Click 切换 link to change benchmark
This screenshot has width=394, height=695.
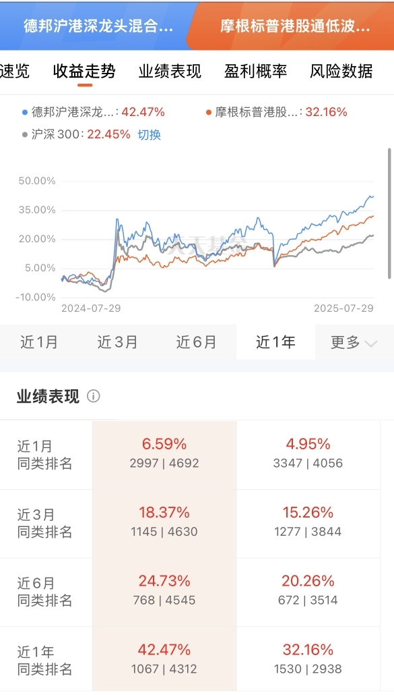[x=149, y=135]
